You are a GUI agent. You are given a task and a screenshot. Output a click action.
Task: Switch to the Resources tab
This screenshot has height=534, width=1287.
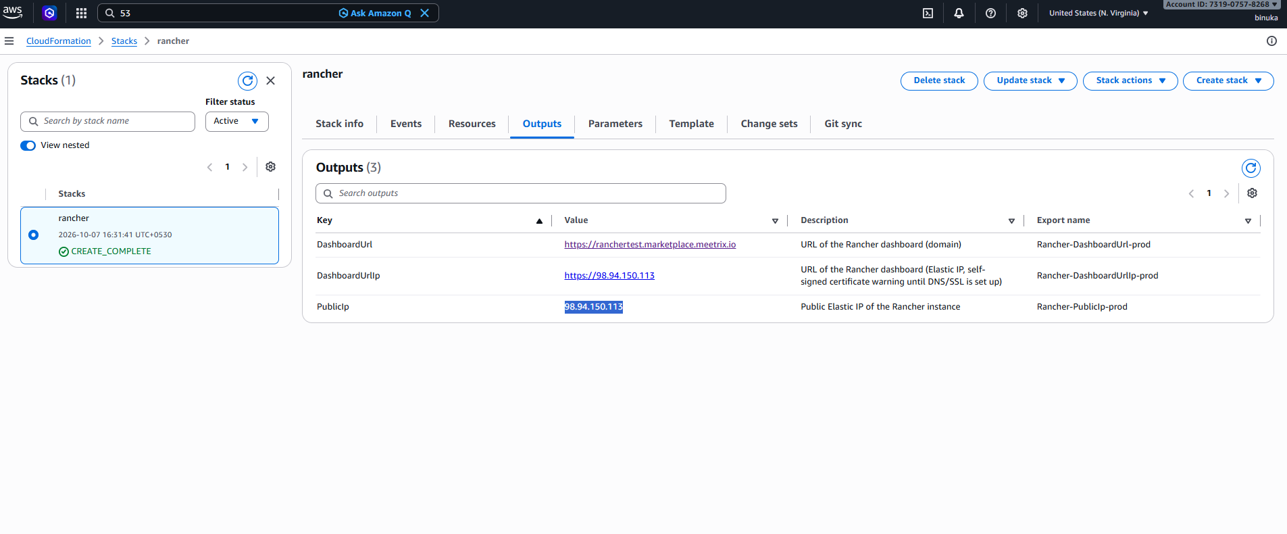pyautogui.click(x=472, y=124)
